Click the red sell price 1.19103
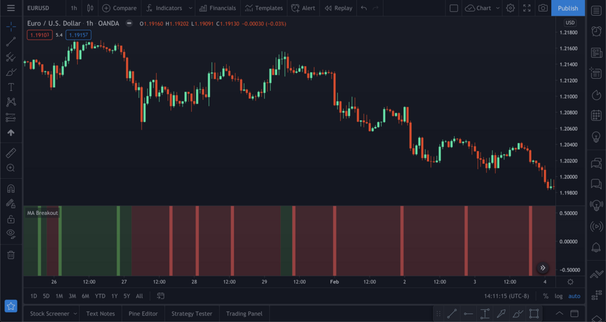 tap(40, 35)
